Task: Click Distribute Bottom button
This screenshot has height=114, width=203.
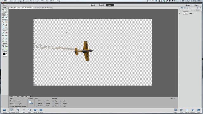Action: point(56,106)
